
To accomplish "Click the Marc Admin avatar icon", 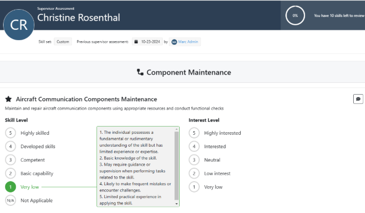I will tap(175, 42).
